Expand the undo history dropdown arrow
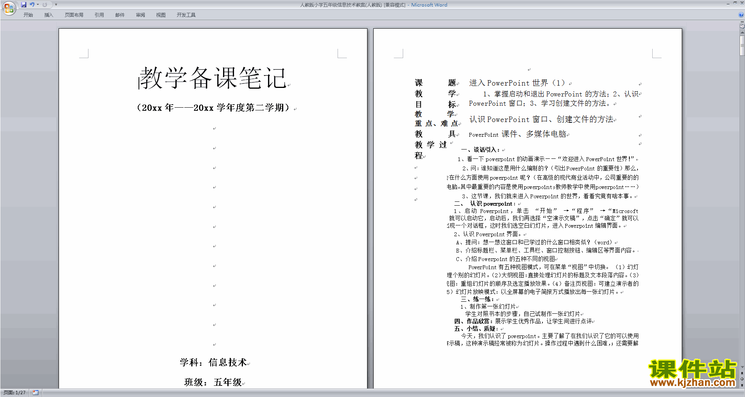 38,5
